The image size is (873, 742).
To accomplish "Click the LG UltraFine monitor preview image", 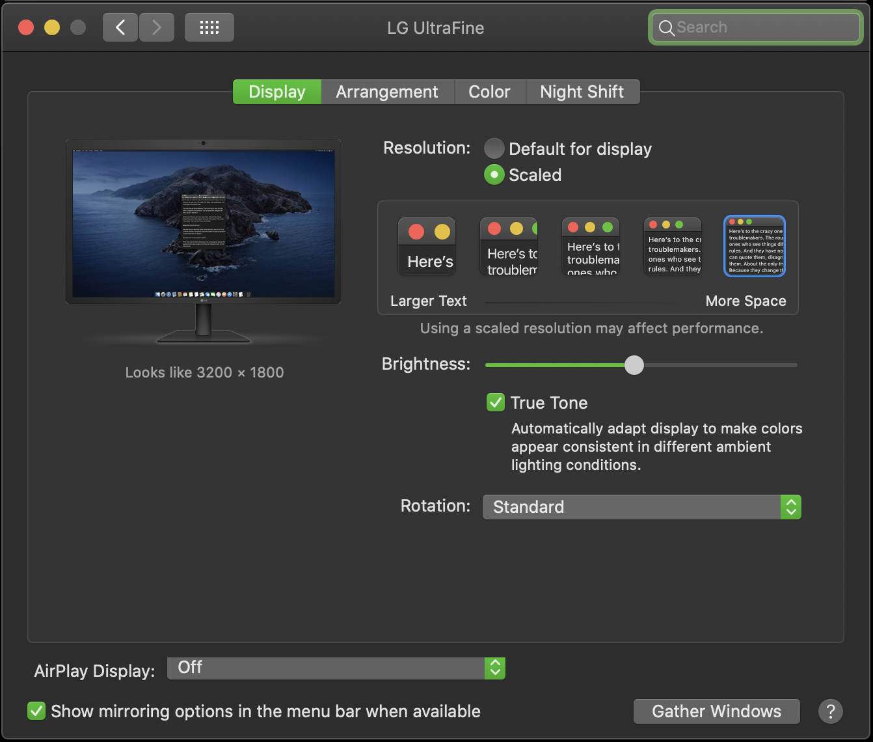I will [x=203, y=241].
